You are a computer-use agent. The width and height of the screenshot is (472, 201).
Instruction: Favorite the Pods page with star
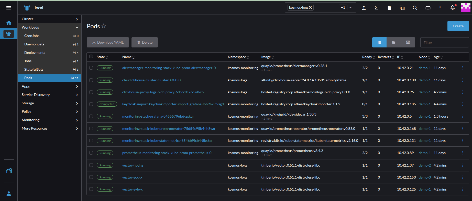(104, 26)
